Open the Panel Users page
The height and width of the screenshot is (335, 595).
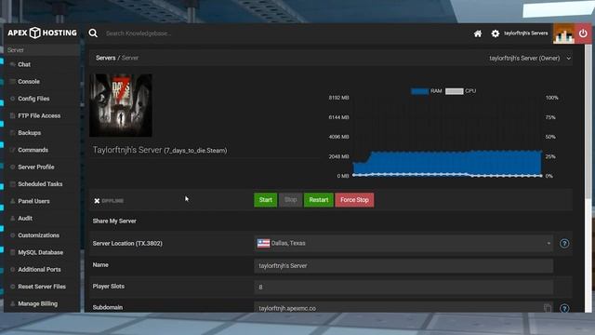pos(33,201)
